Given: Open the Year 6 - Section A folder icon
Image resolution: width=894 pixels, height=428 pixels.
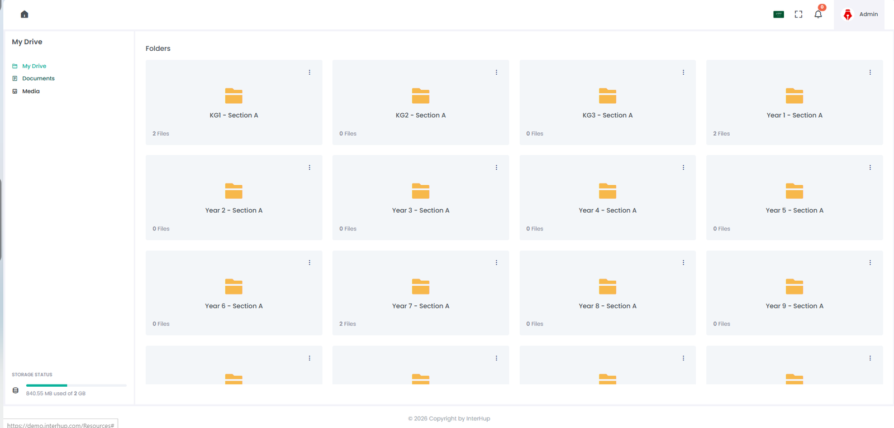Looking at the screenshot, I should pos(234,286).
